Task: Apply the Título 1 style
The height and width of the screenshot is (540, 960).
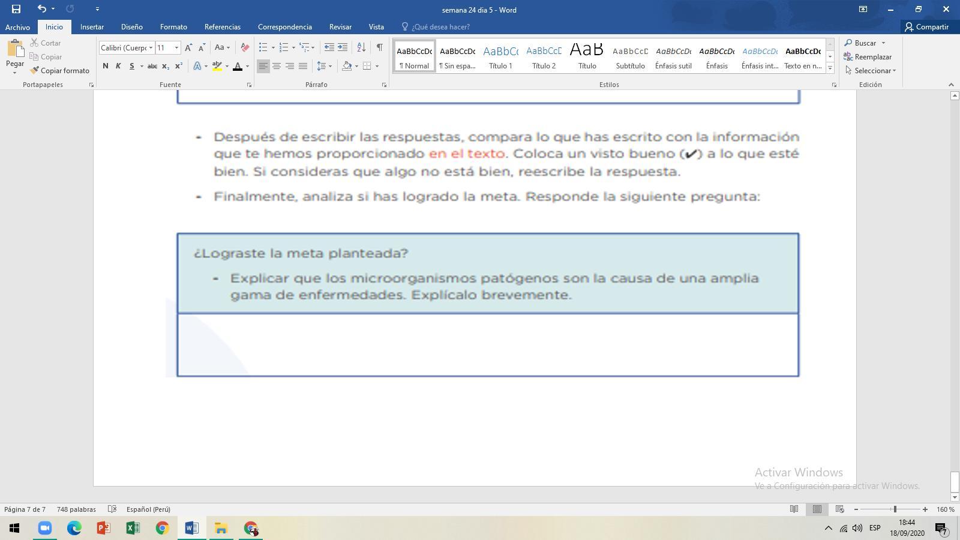Action: 500,56
